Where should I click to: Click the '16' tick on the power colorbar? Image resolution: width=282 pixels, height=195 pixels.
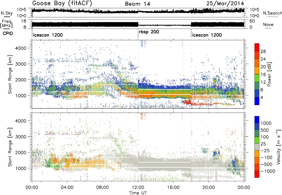pyautogui.click(x=263, y=75)
